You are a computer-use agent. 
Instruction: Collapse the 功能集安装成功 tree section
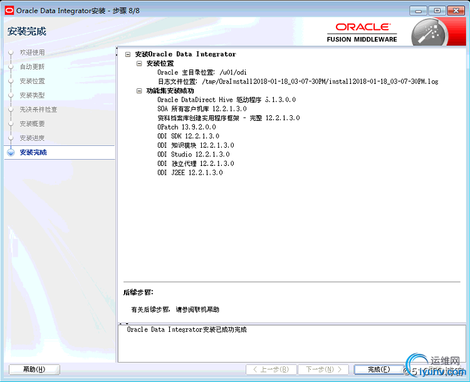[139, 91]
